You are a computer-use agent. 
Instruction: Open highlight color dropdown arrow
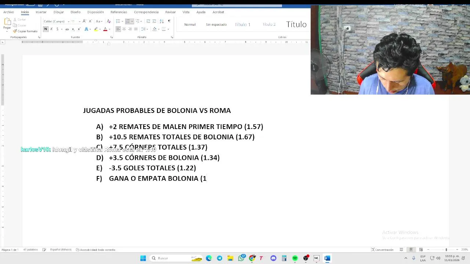(x=100, y=29)
